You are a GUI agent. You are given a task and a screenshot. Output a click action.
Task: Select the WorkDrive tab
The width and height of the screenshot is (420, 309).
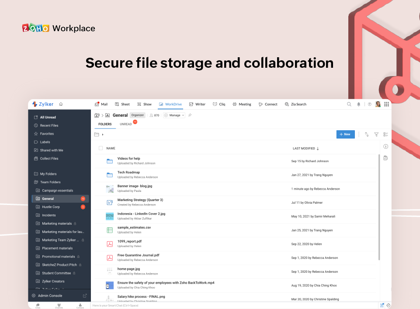coord(170,104)
